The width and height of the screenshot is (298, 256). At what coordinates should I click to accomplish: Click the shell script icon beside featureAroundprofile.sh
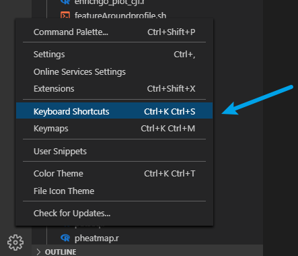pyautogui.click(x=65, y=15)
